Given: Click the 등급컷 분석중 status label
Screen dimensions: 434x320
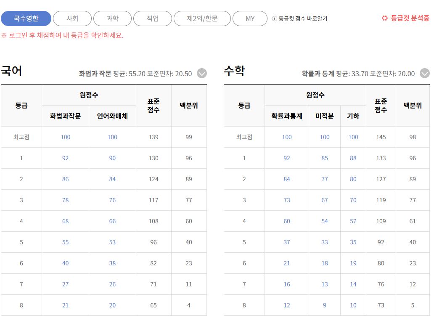Looking at the screenshot, I should click(410, 18).
